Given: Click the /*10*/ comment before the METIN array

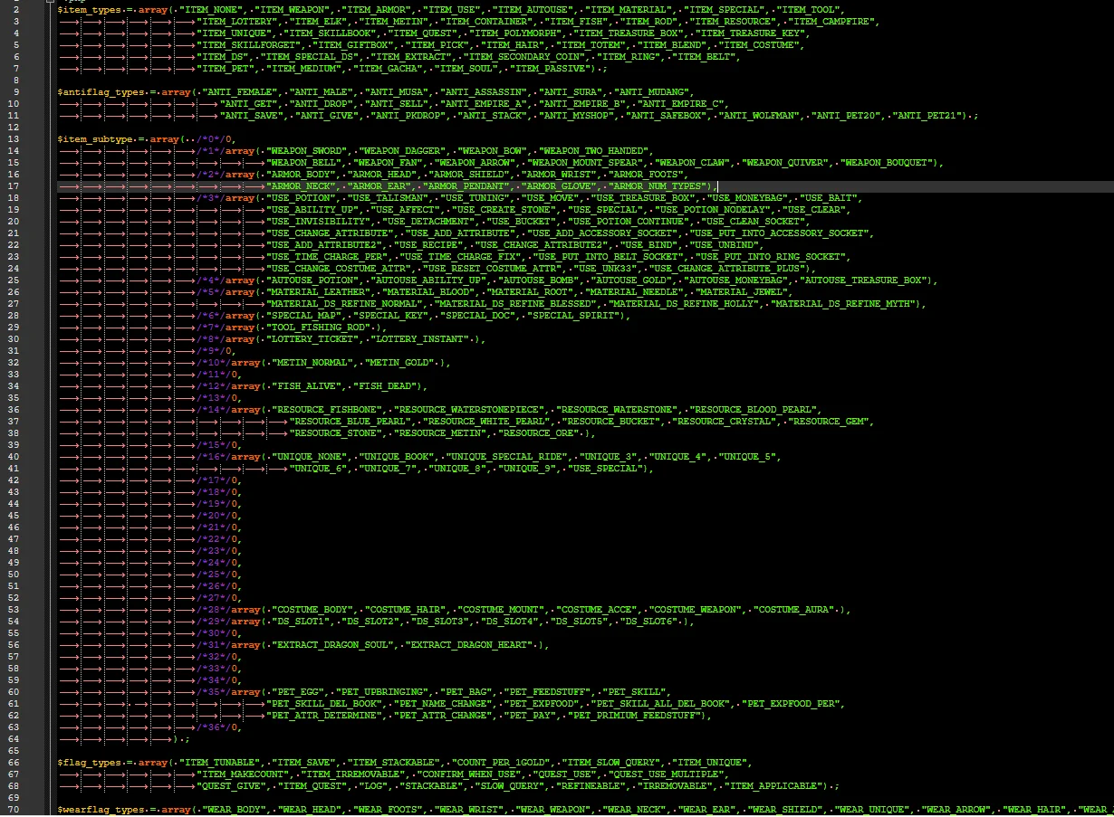Looking at the screenshot, I should point(214,362).
